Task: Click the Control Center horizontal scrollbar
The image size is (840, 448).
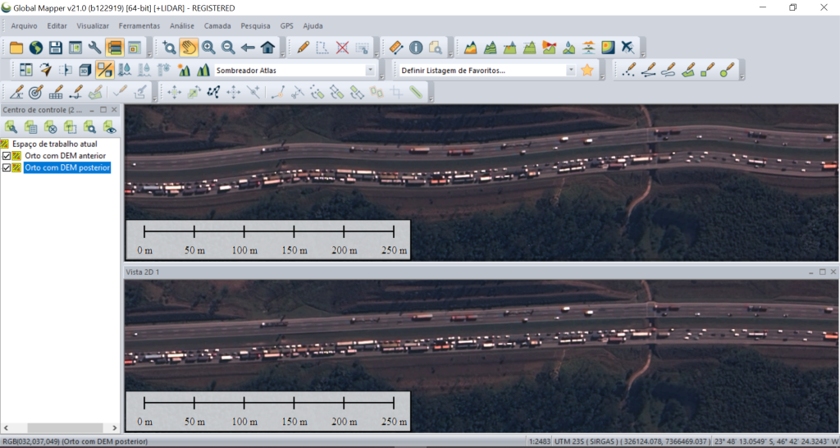Action: (49, 427)
